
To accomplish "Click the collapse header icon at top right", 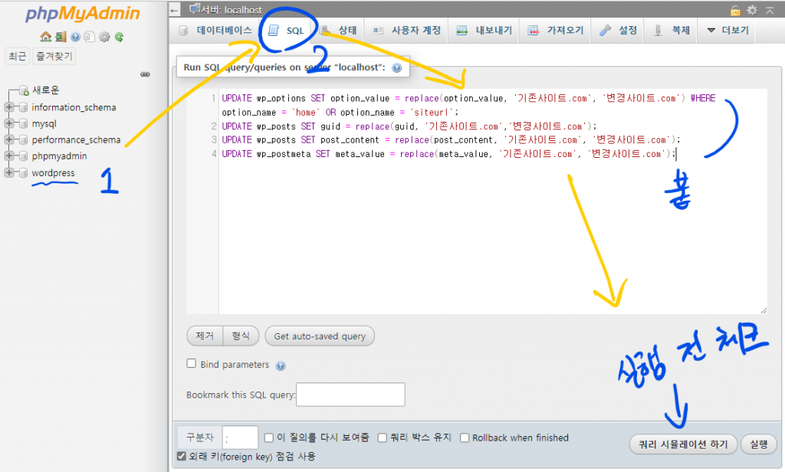I will click(x=770, y=10).
